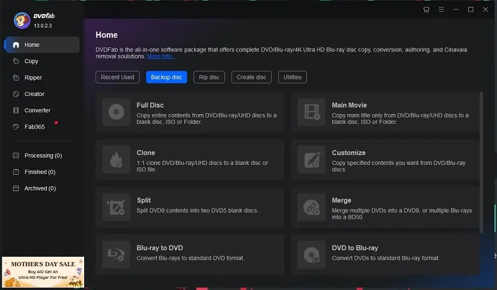Open the Blu-ray to DVD mode
Viewport: 497px width, 290px height.
point(190,255)
